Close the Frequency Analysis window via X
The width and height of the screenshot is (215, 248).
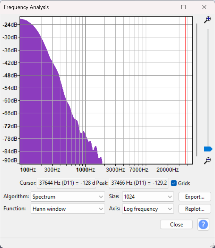click(204, 7)
